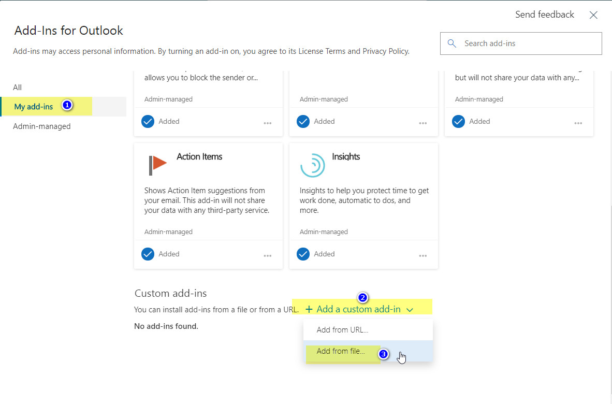Screen dimensions: 612x404
Task: Select the My add-ins category
Action: coord(34,107)
